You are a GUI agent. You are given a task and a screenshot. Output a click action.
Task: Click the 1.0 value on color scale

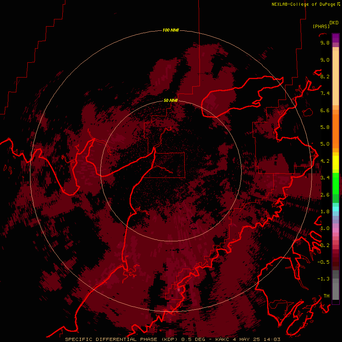pyautogui.click(x=325, y=228)
